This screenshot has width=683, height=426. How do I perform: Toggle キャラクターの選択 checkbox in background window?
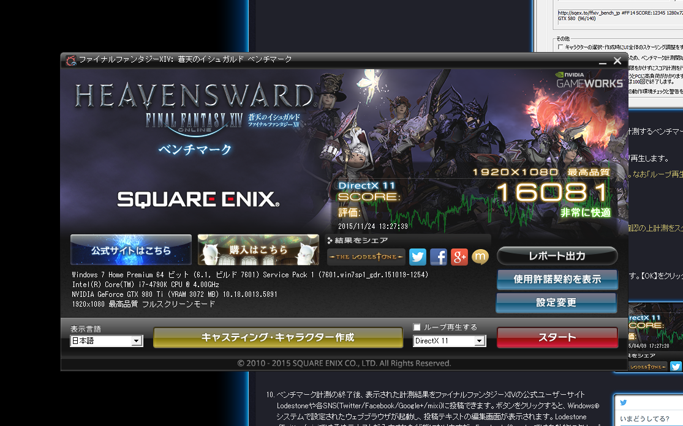coord(560,47)
